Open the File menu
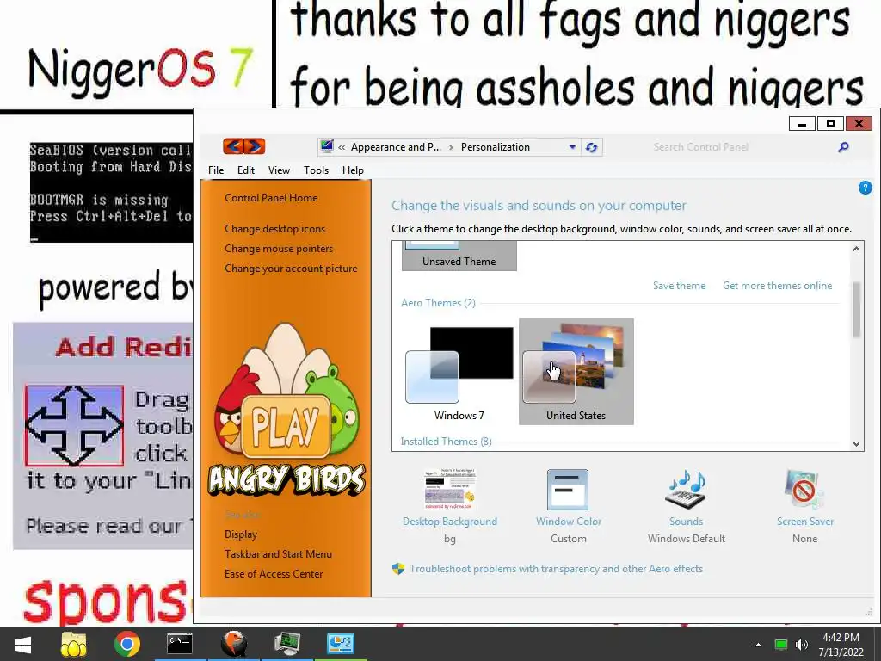This screenshot has width=881, height=661. [x=216, y=170]
